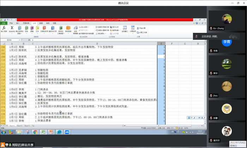
Task: Click the Windows Start button
Action: (4, 132)
